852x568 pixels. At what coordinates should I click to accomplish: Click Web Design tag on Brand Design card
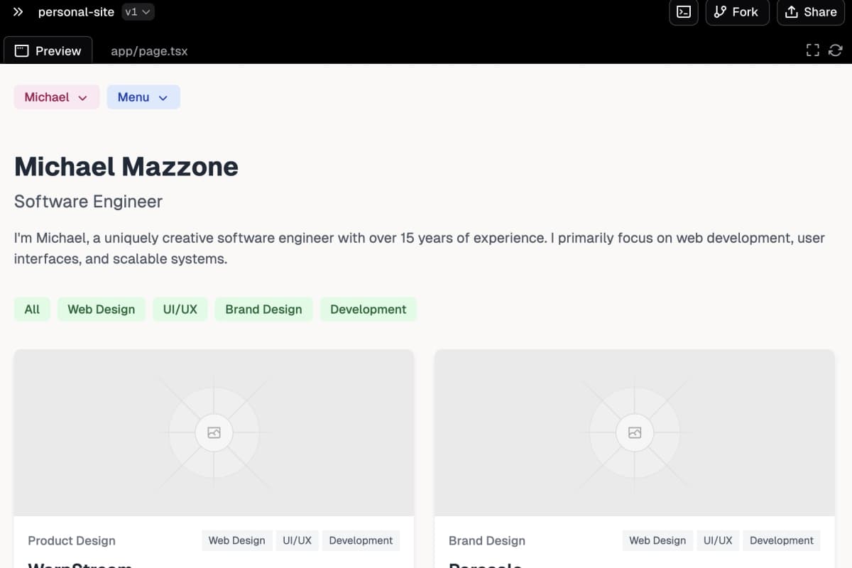pos(657,540)
